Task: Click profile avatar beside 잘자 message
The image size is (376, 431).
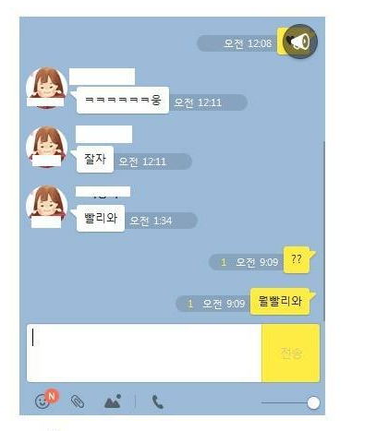Action: [x=47, y=147]
